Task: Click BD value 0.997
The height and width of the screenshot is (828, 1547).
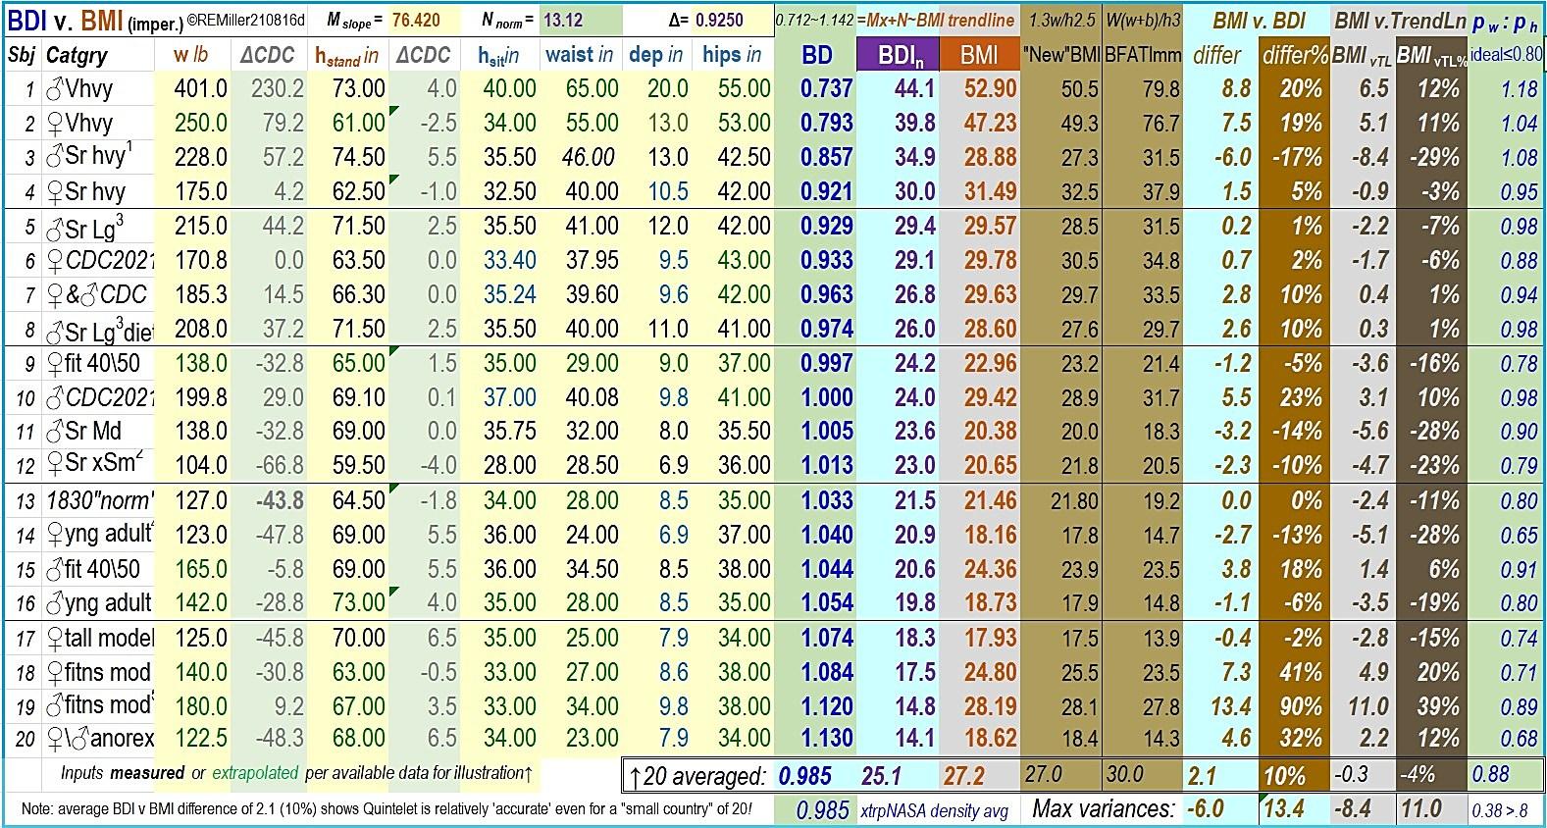Action: 826,364
